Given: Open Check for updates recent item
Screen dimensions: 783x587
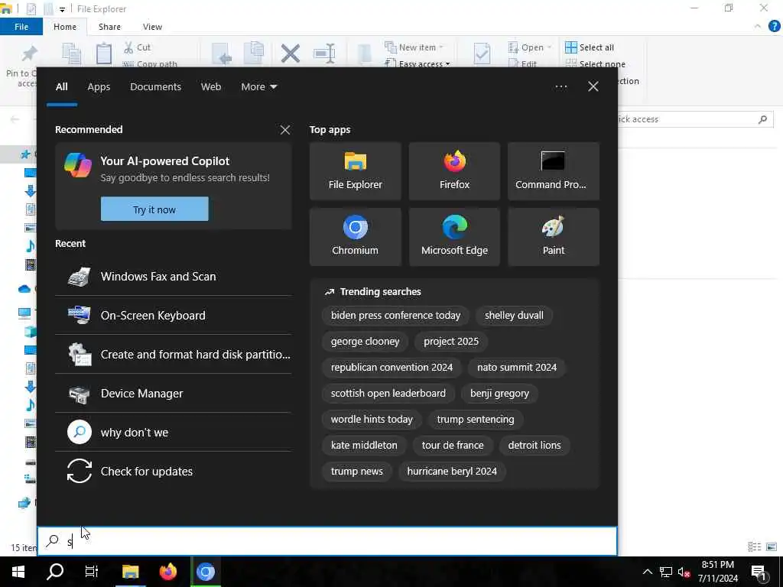Looking at the screenshot, I should pyautogui.click(x=174, y=471).
